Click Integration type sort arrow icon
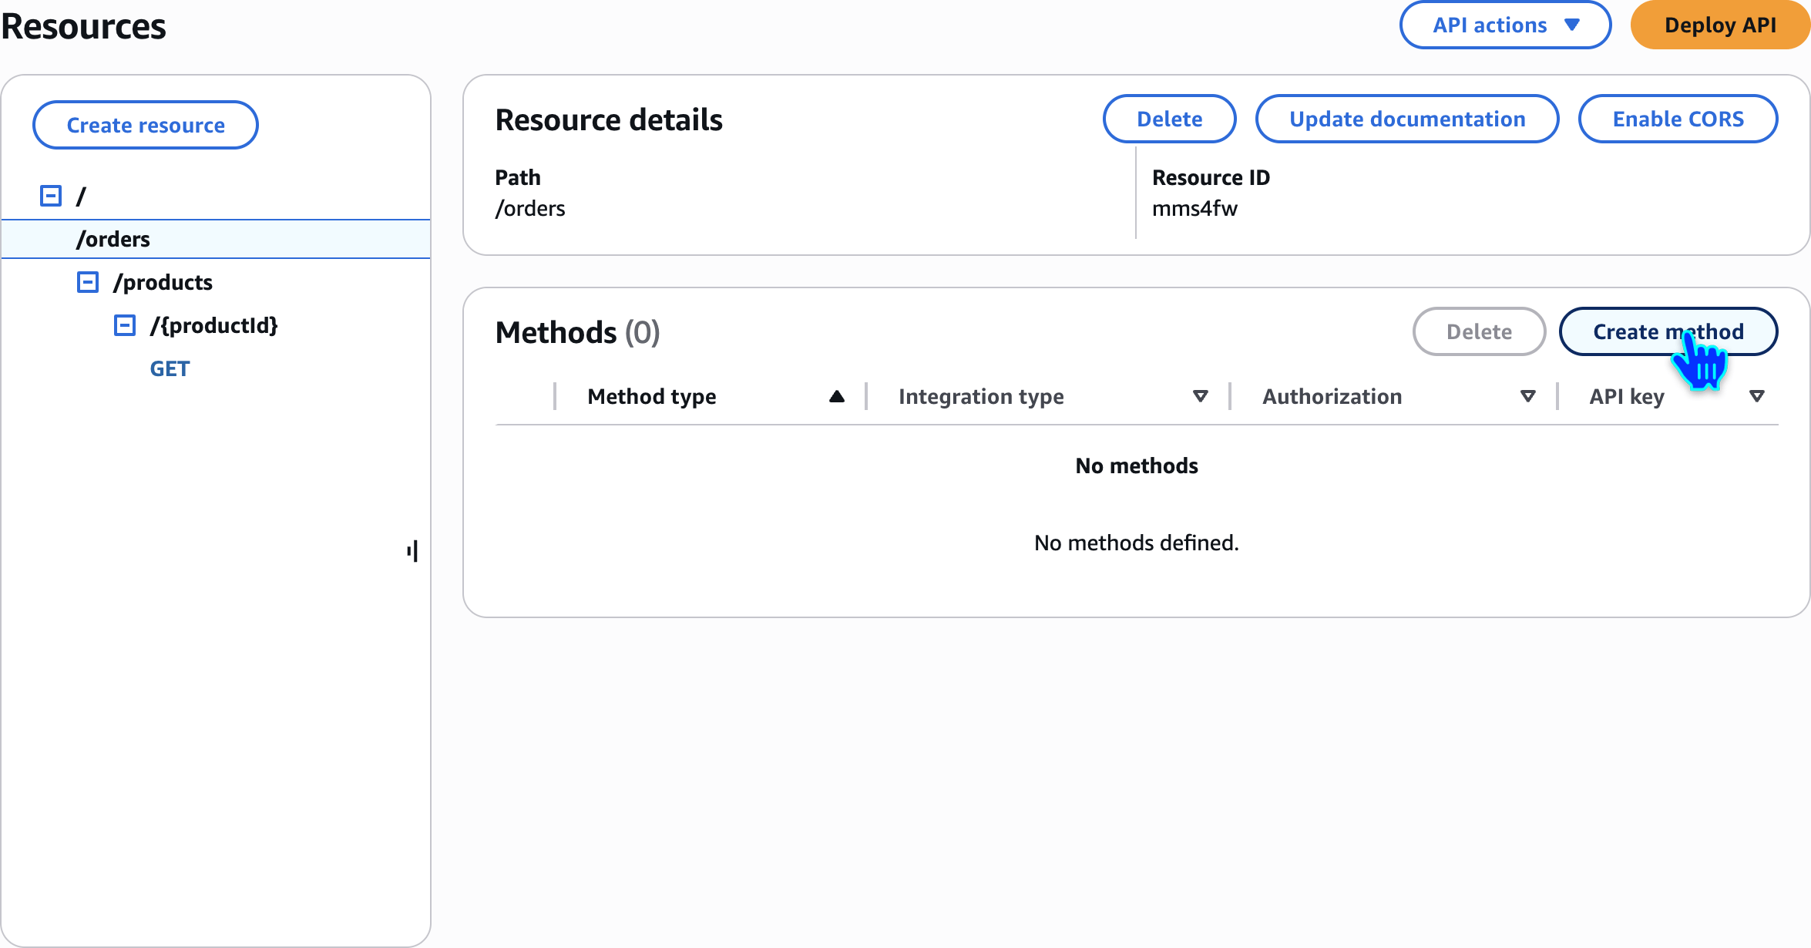The height and width of the screenshot is (948, 1811). click(x=1200, y=397)
